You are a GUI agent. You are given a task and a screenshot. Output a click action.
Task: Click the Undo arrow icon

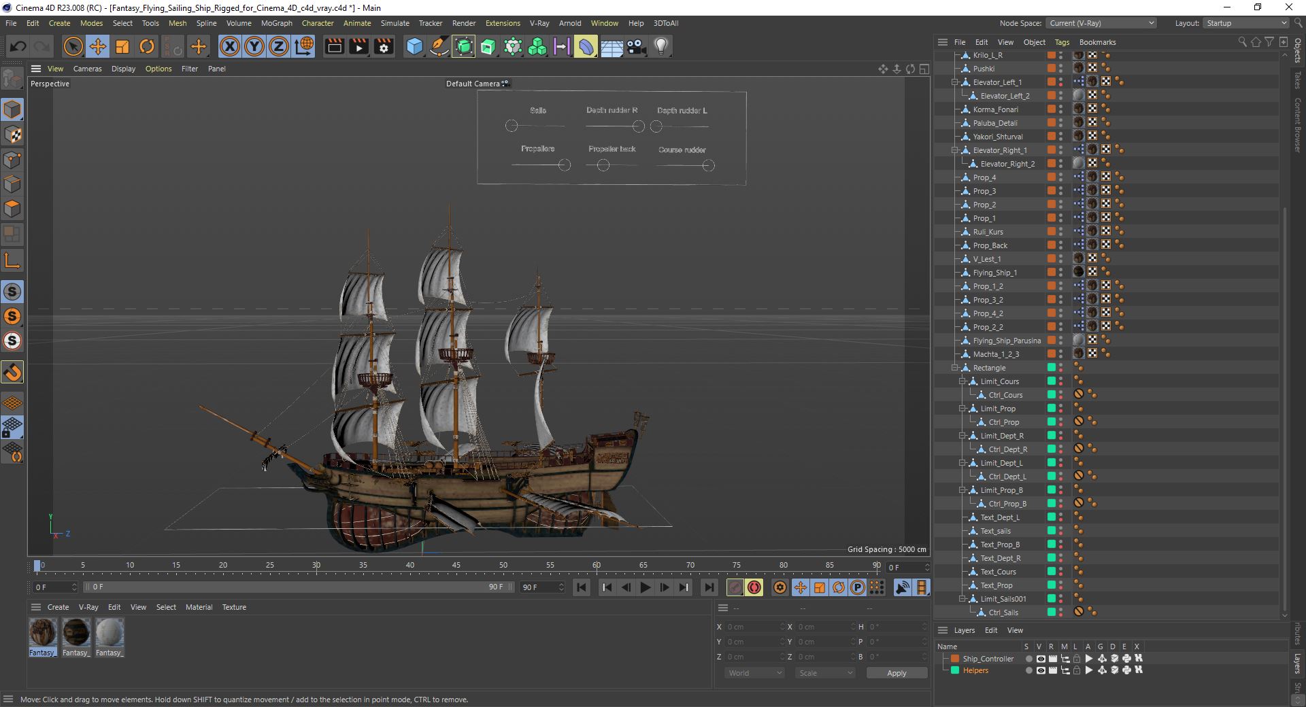pyautogui.click(x=18, y=46)
